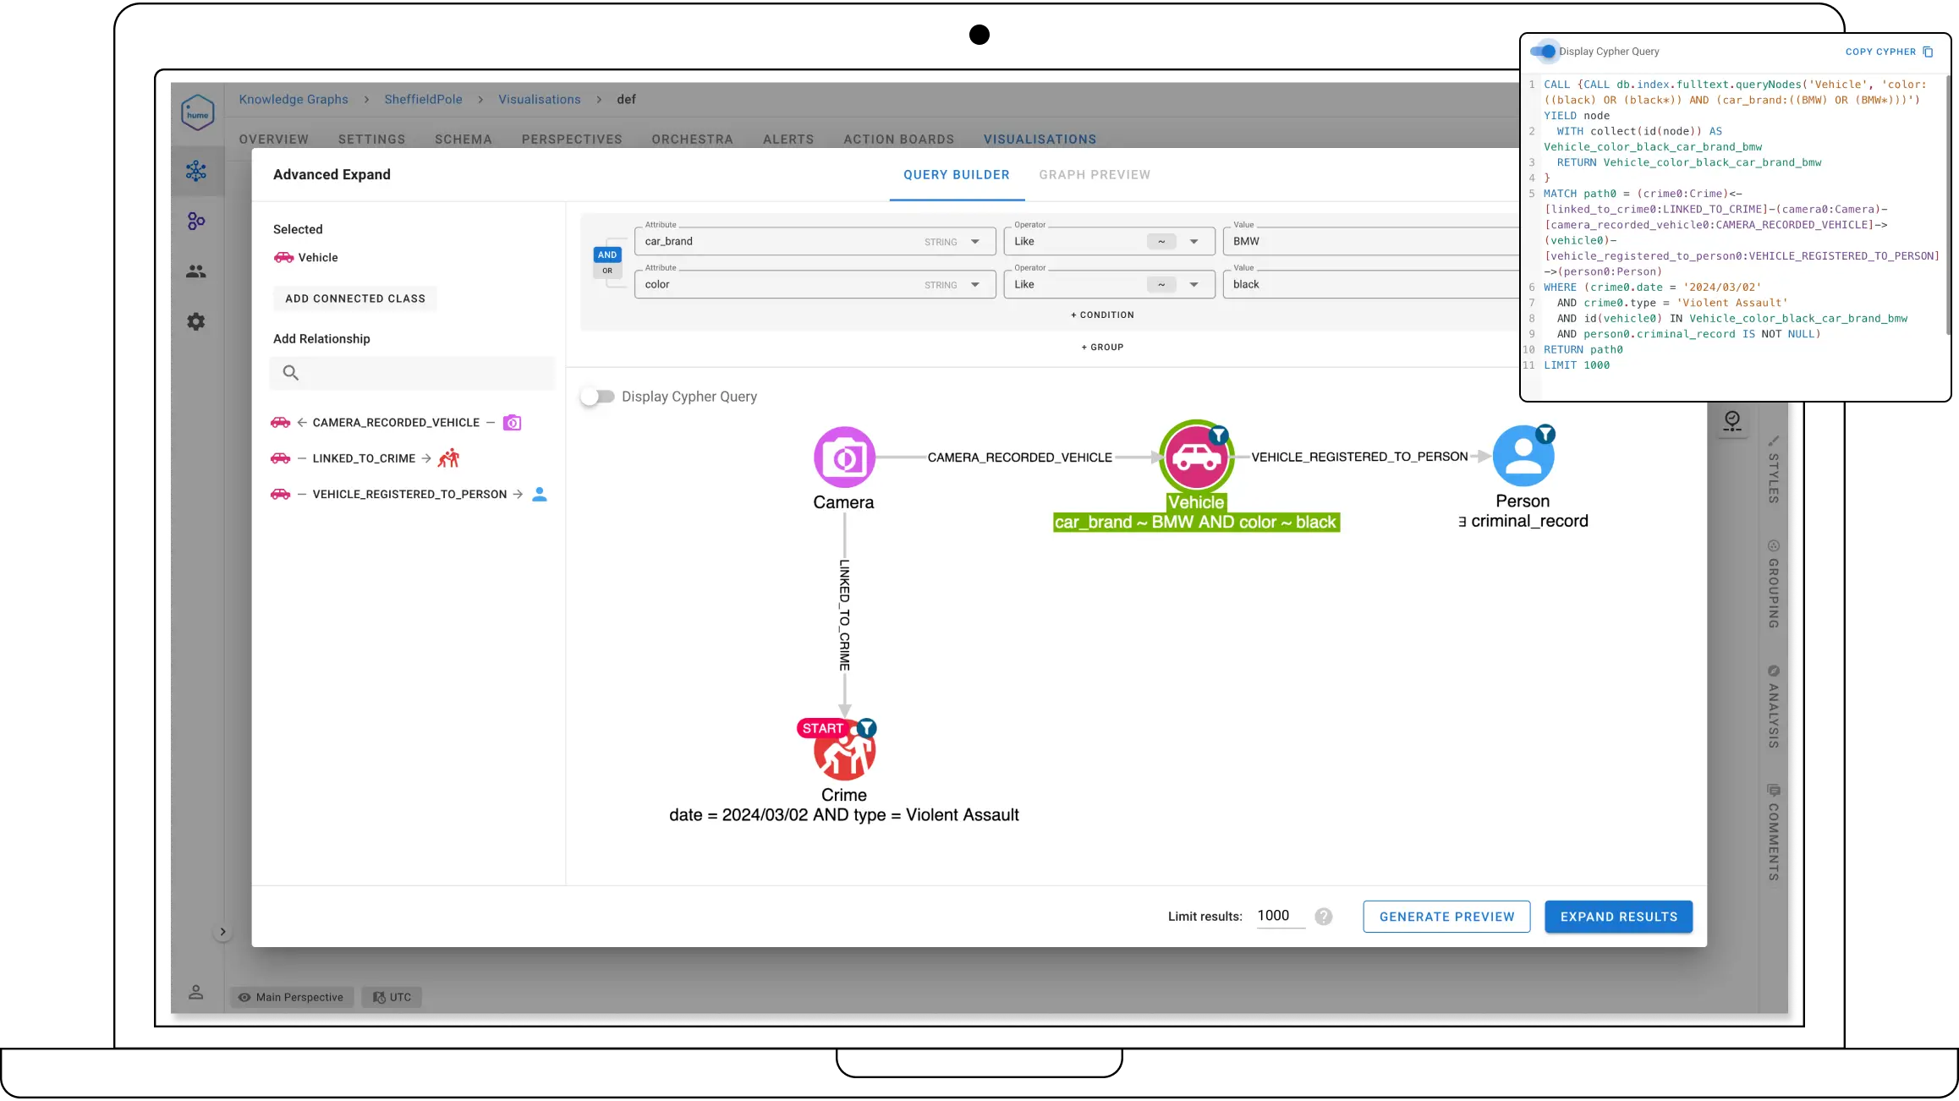Viewport: 1959px width, 1101px height.
Task: Click the COPY CYPHER link
Action: (x=1880, y=52)
